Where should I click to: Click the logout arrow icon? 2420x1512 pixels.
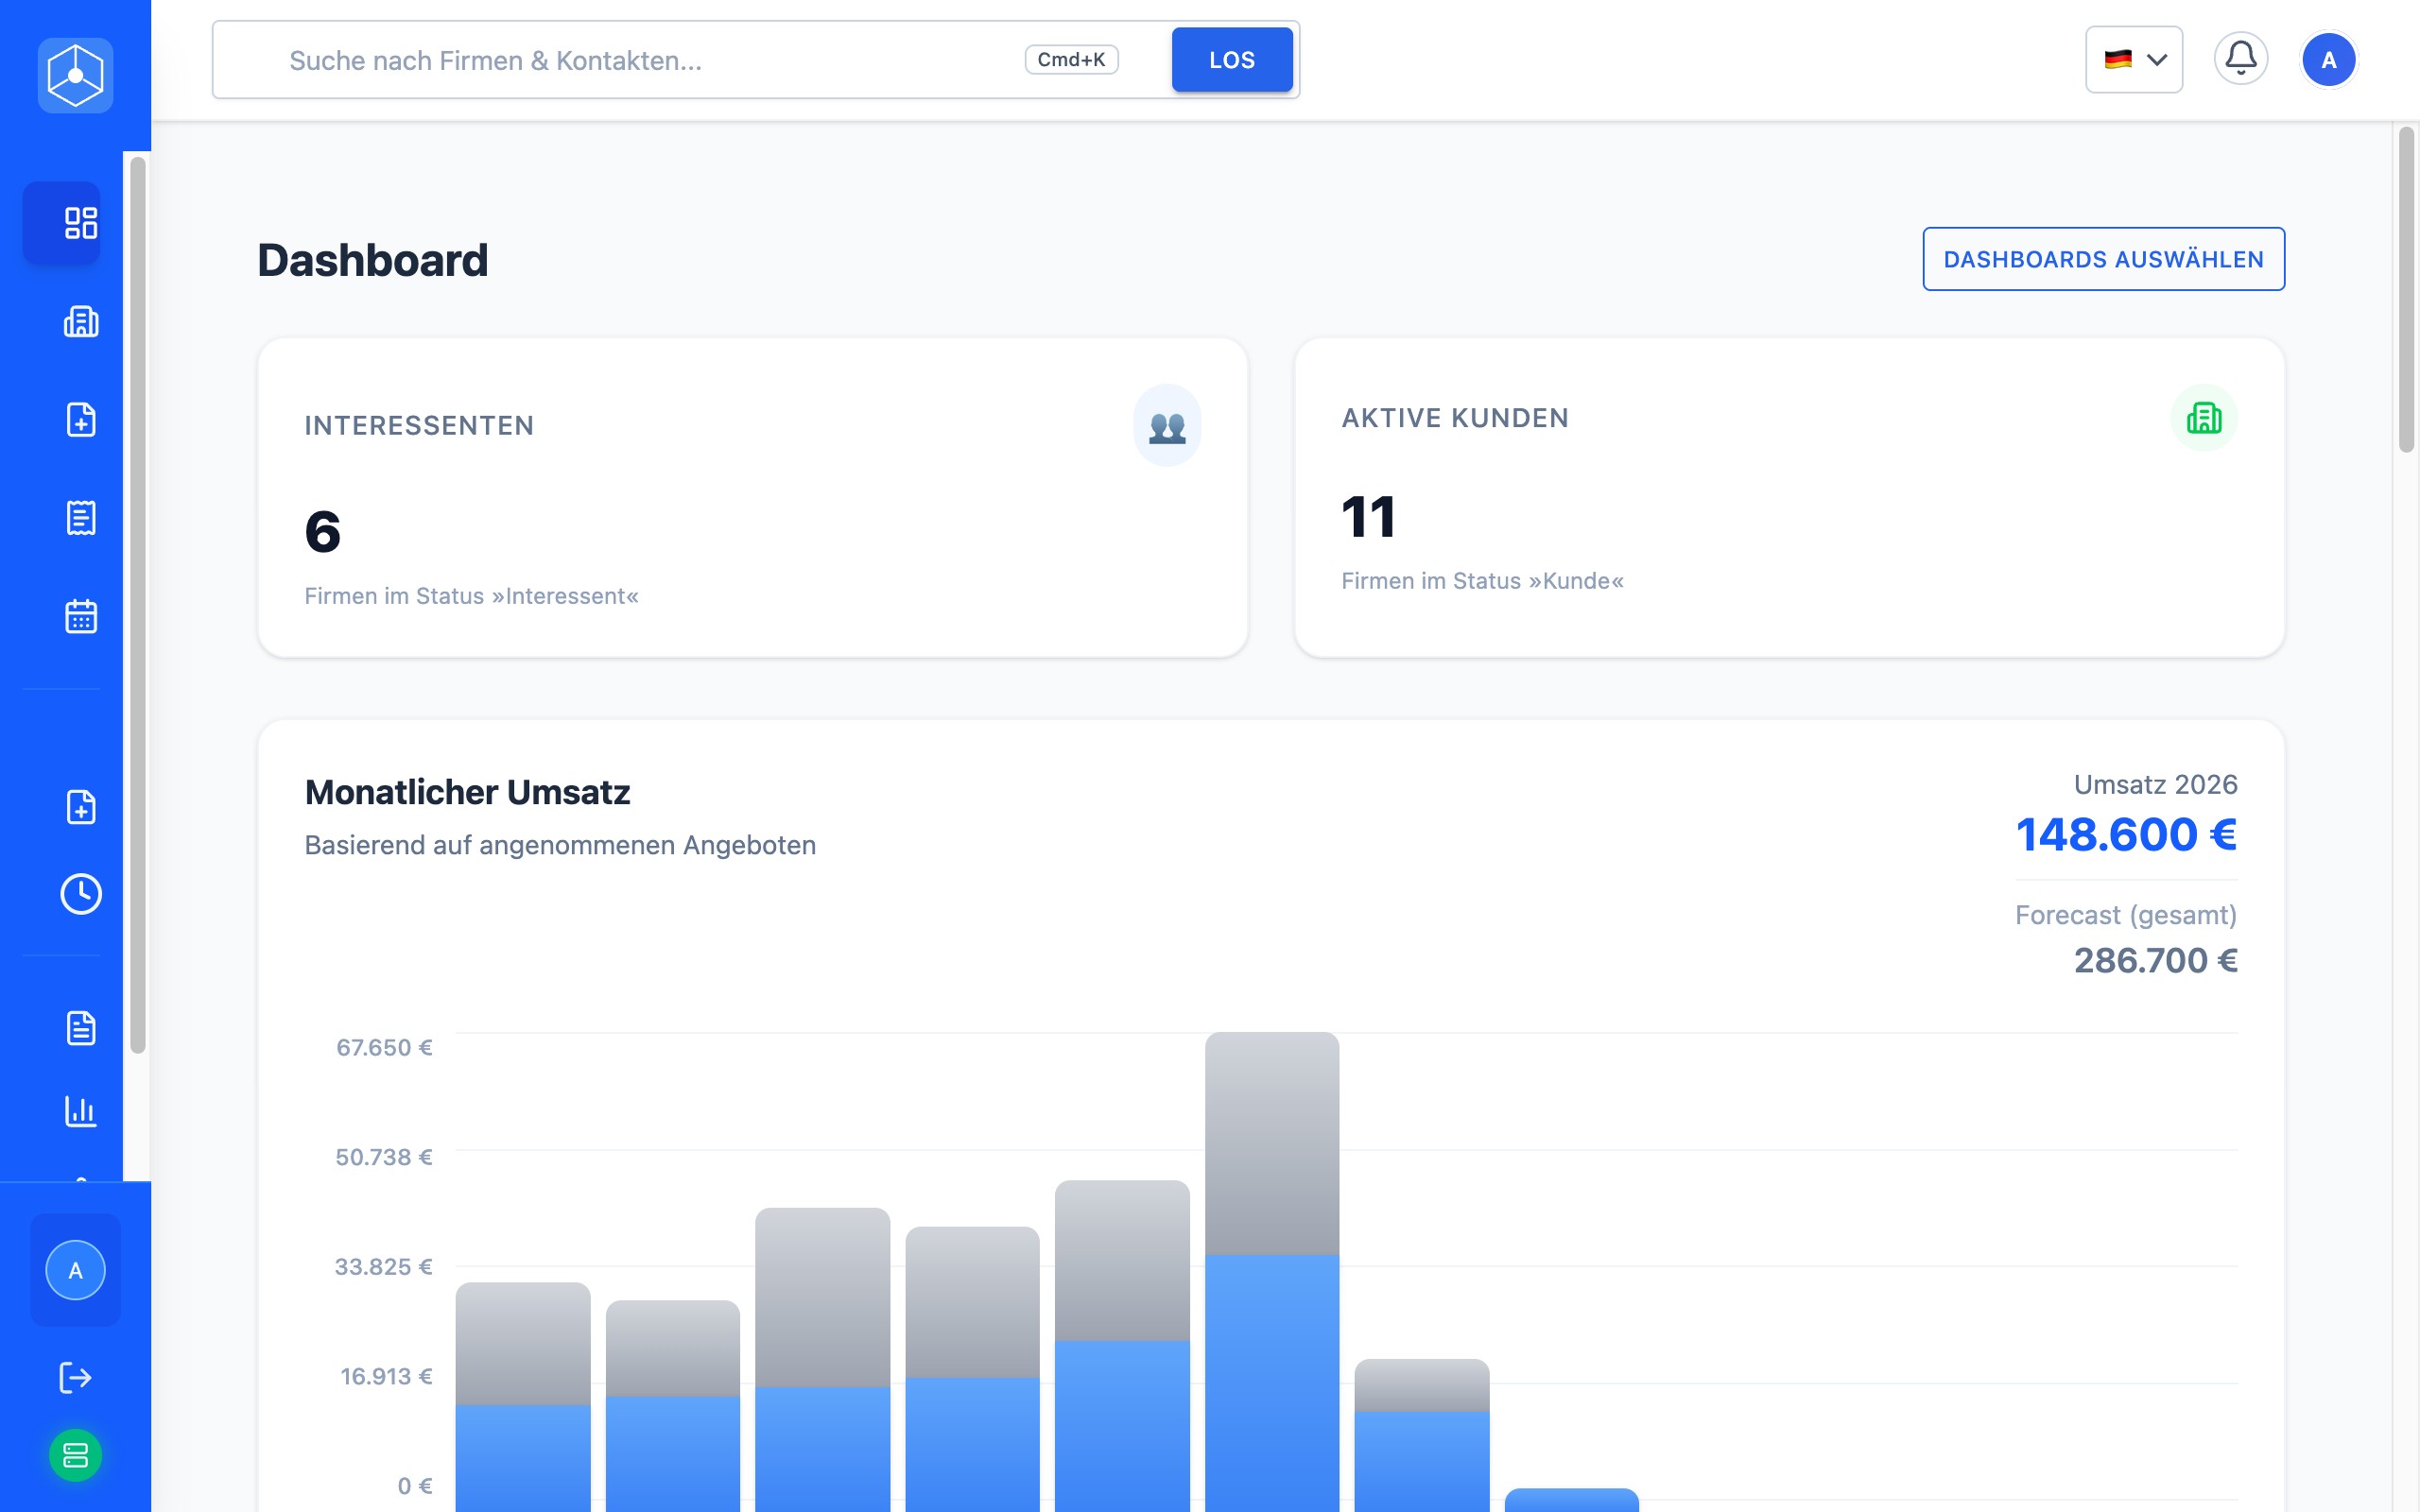pos(75,1377)
